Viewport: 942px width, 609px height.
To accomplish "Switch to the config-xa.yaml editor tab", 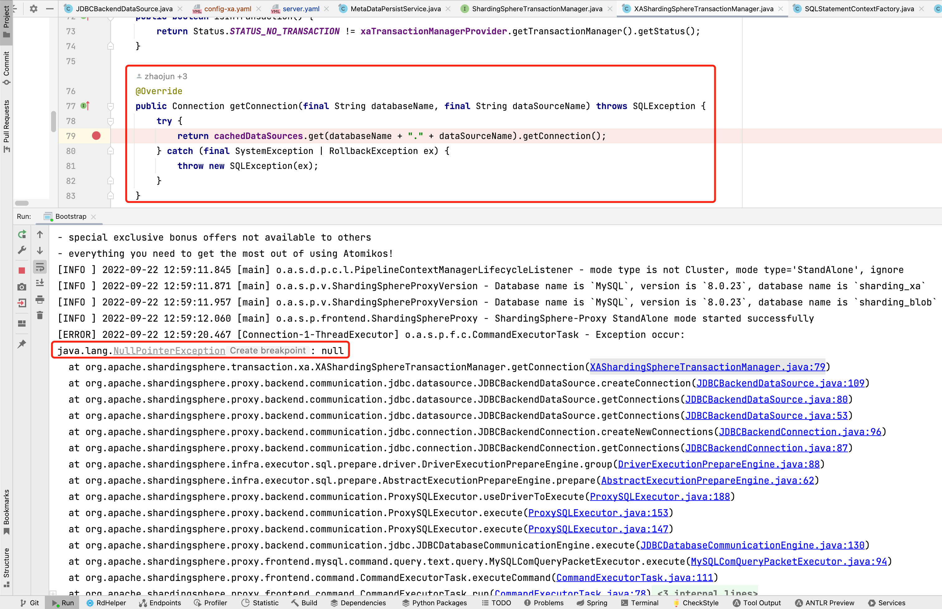I will click(x=227, y=9).
